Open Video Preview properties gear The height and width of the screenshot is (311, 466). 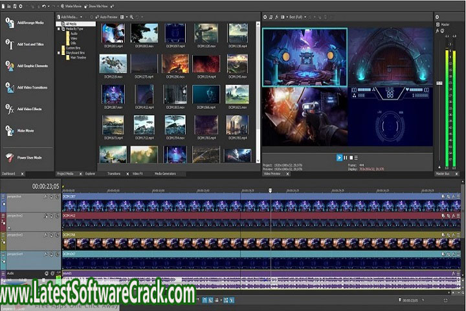pyautogui.click(x=265, y=17)
